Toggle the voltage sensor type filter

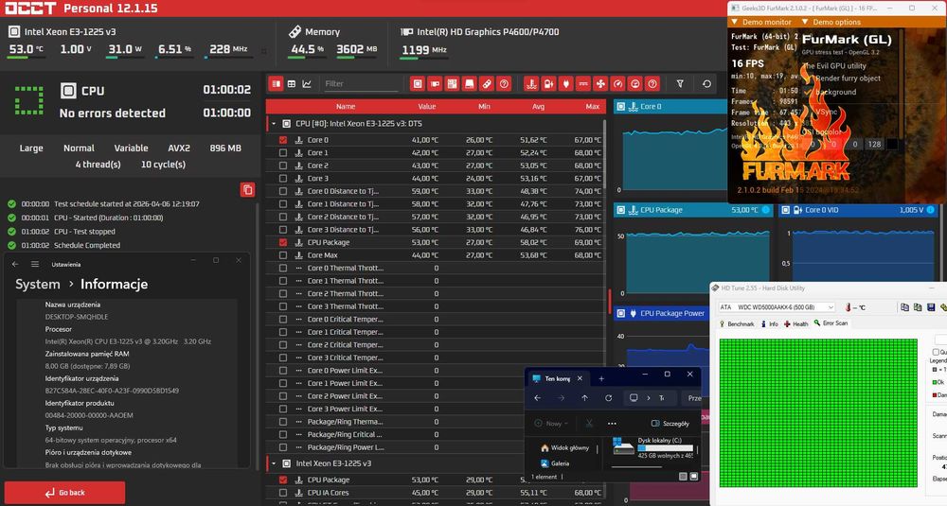tap(548, 84)
